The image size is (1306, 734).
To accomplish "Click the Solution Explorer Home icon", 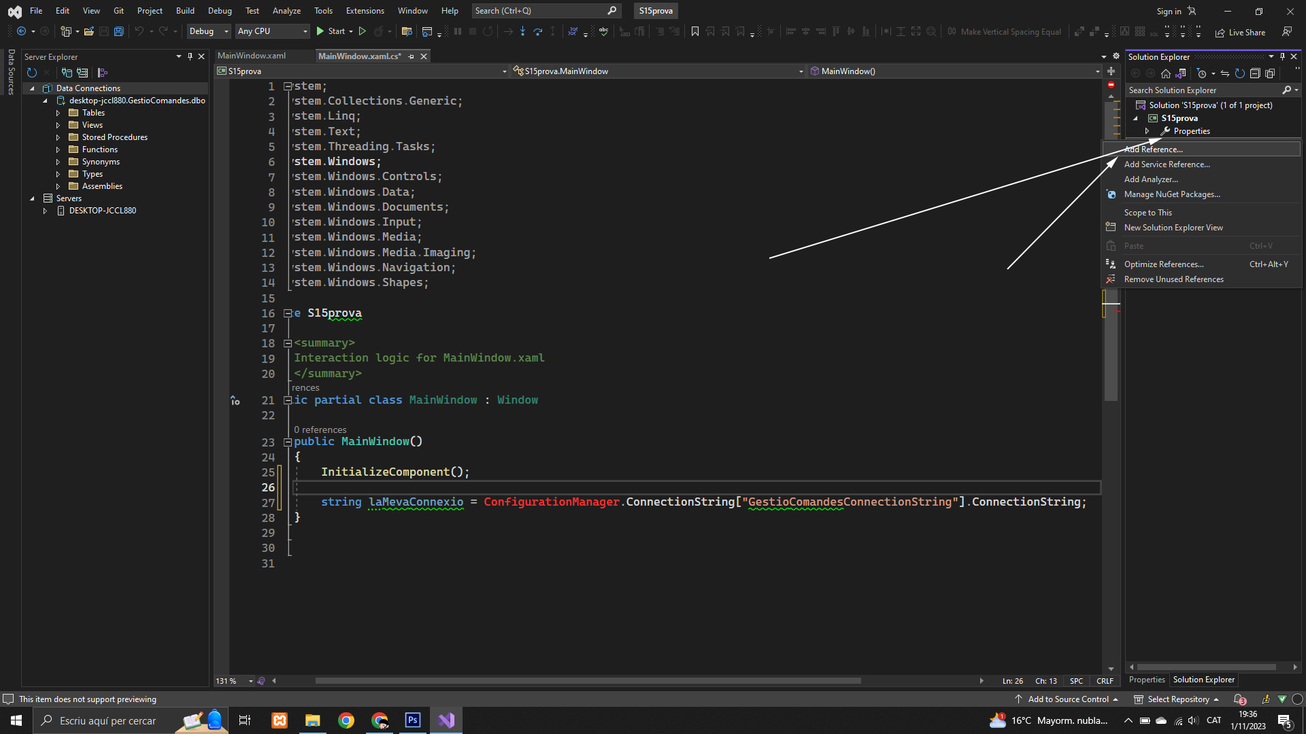I will (1166, 73).
